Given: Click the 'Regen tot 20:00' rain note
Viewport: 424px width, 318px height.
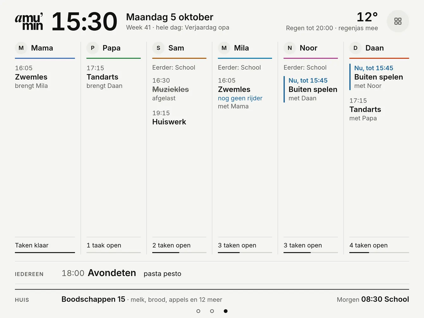Looking at the screenshot, I should click(309, 28).
